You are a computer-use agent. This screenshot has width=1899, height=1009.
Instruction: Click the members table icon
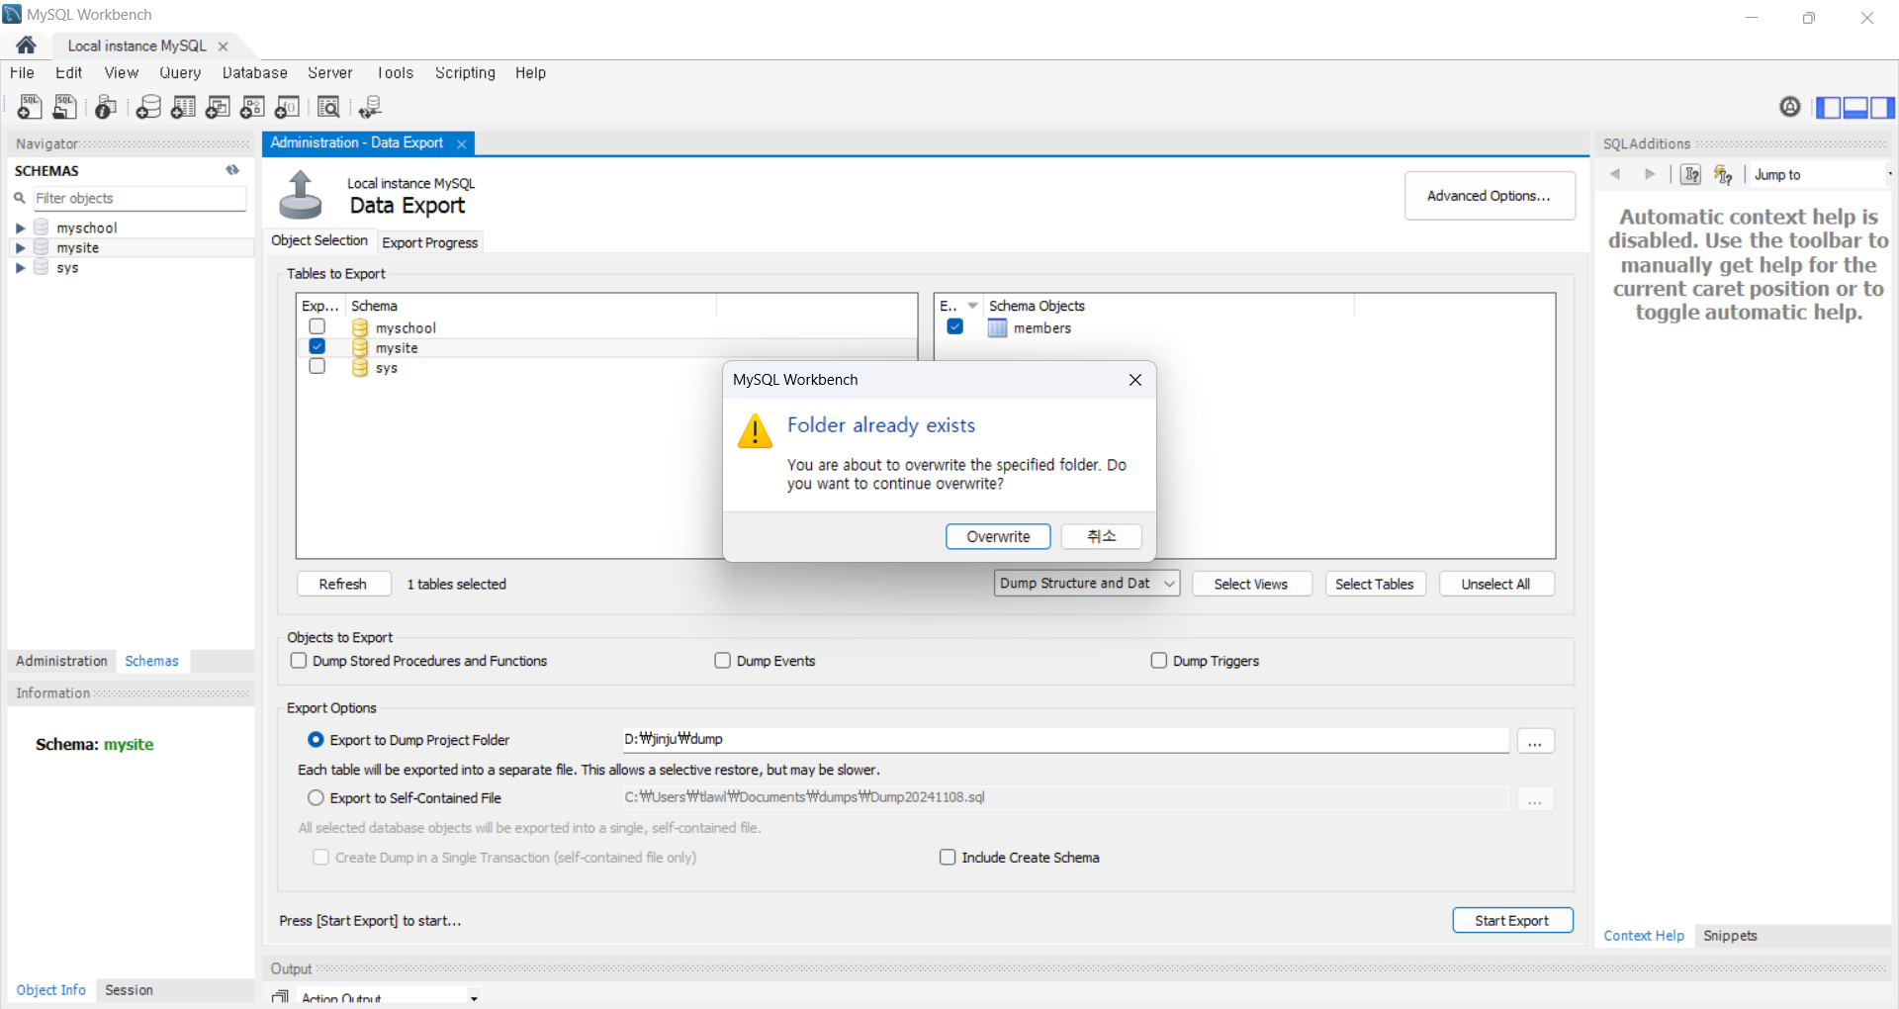pos(997,328)
